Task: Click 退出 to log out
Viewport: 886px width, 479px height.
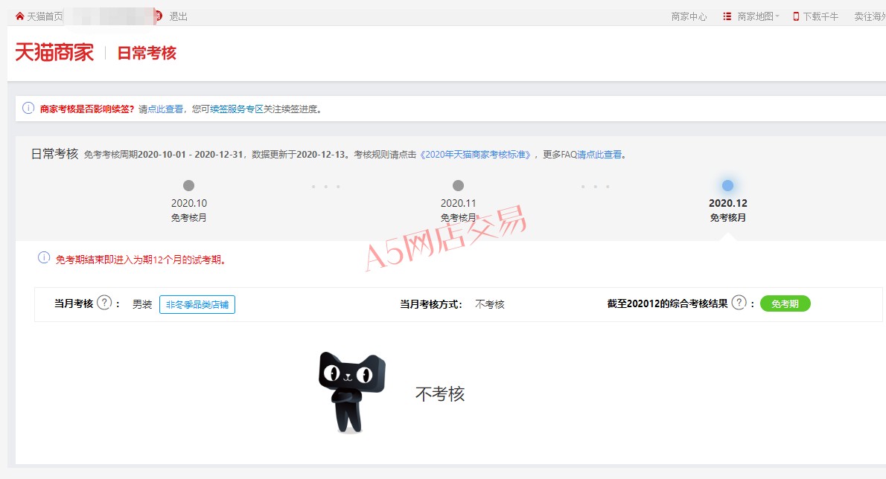Action: click(178, 16)
